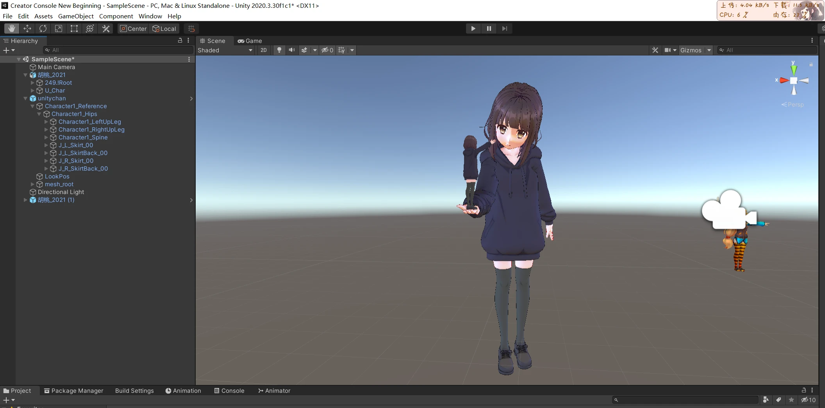Open the Gizmos dropdown arrow

click(709, 50)
